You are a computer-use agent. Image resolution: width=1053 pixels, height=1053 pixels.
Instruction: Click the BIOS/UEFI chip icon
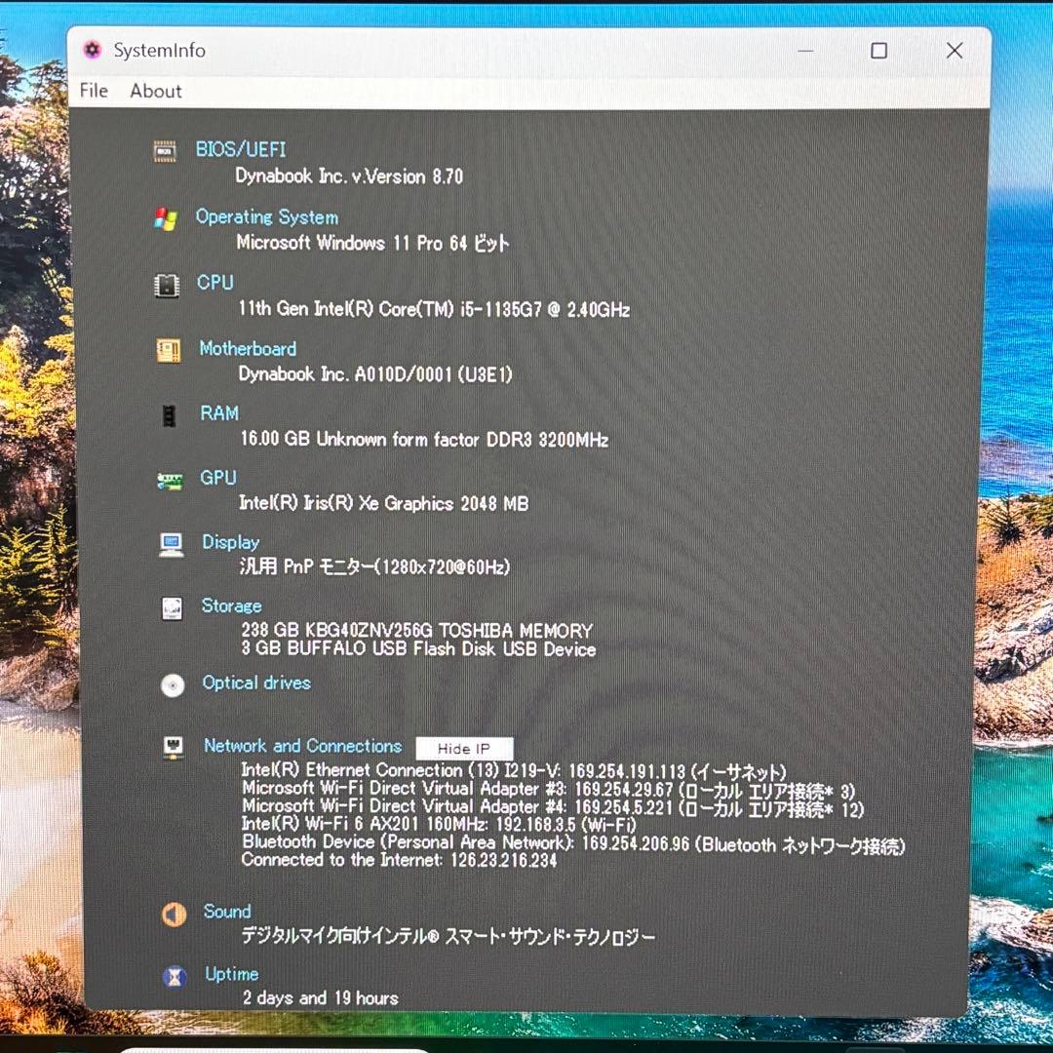pos(166,150)
